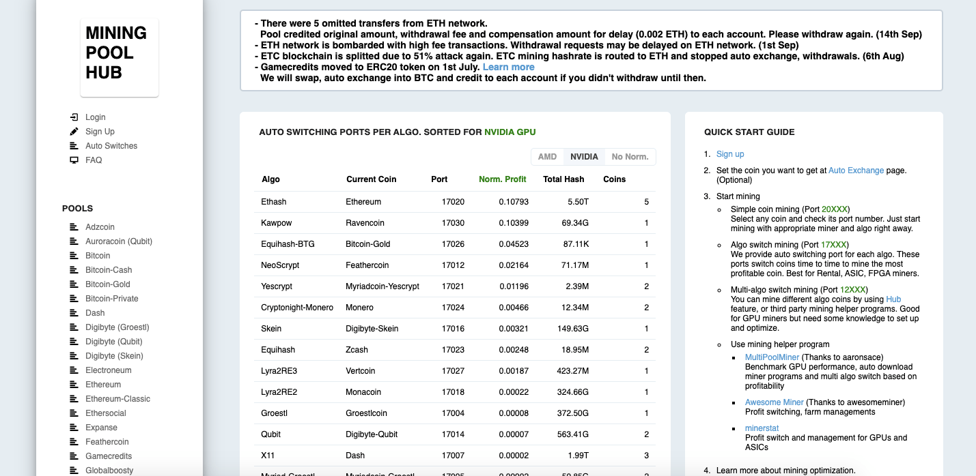Open the FAQ page
This screenshot has height=476, width=976.
[x=94, y=160]
